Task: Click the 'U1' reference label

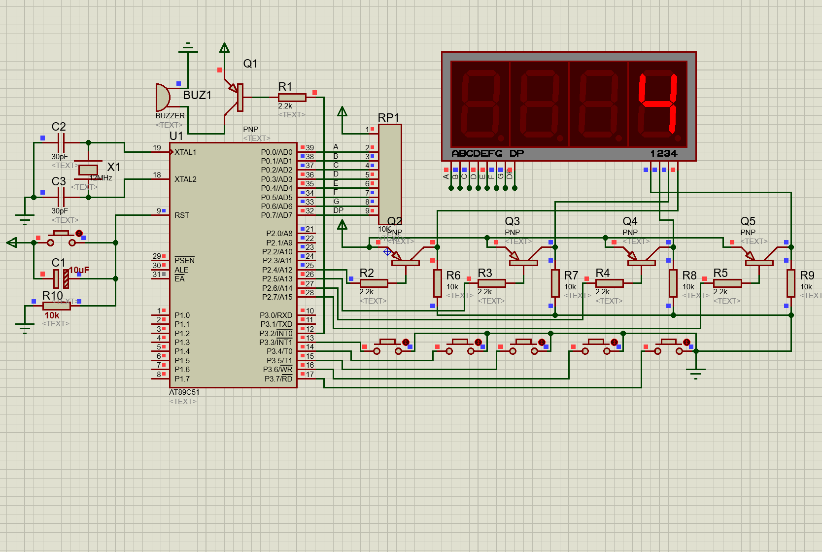Action: 176,136
